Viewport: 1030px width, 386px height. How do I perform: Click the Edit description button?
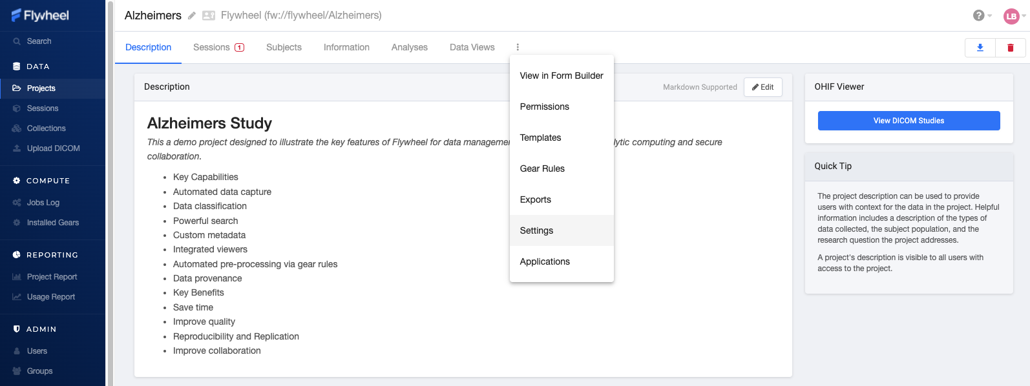tap(762, 87)
